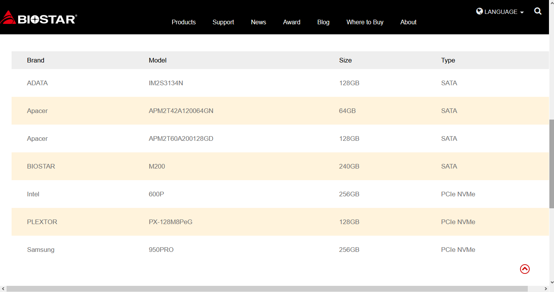The image size is (554, 292).
Task: Click the horizontal scrollbar left arrow
Action: click(3, 289)
